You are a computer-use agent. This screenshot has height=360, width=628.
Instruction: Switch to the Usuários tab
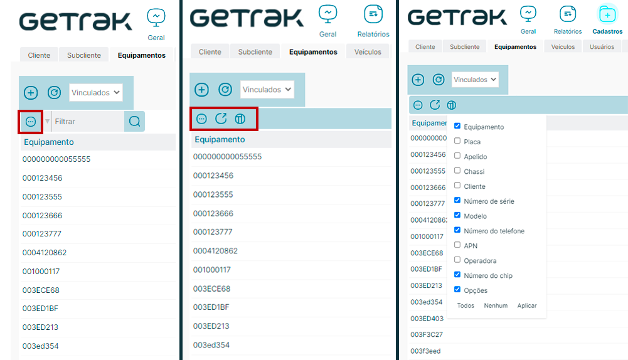coord(602,47)
